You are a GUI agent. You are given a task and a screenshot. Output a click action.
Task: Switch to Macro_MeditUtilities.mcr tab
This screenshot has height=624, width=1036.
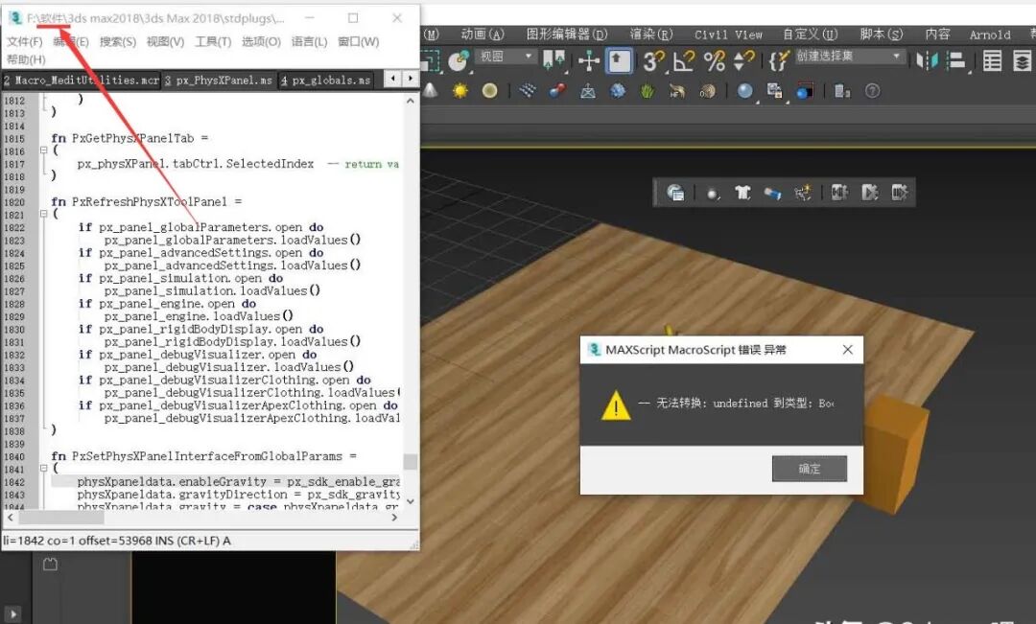pyautogui.click(x=81, y=81)
